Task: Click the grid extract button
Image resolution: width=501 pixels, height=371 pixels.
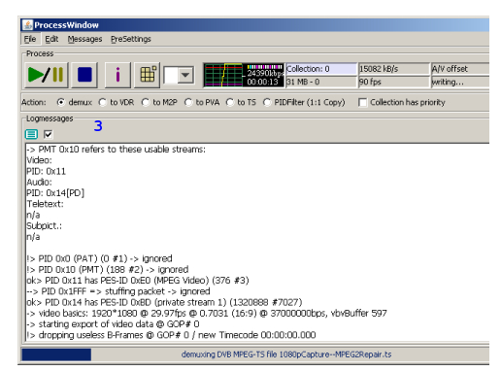Action: click(148, 75)
